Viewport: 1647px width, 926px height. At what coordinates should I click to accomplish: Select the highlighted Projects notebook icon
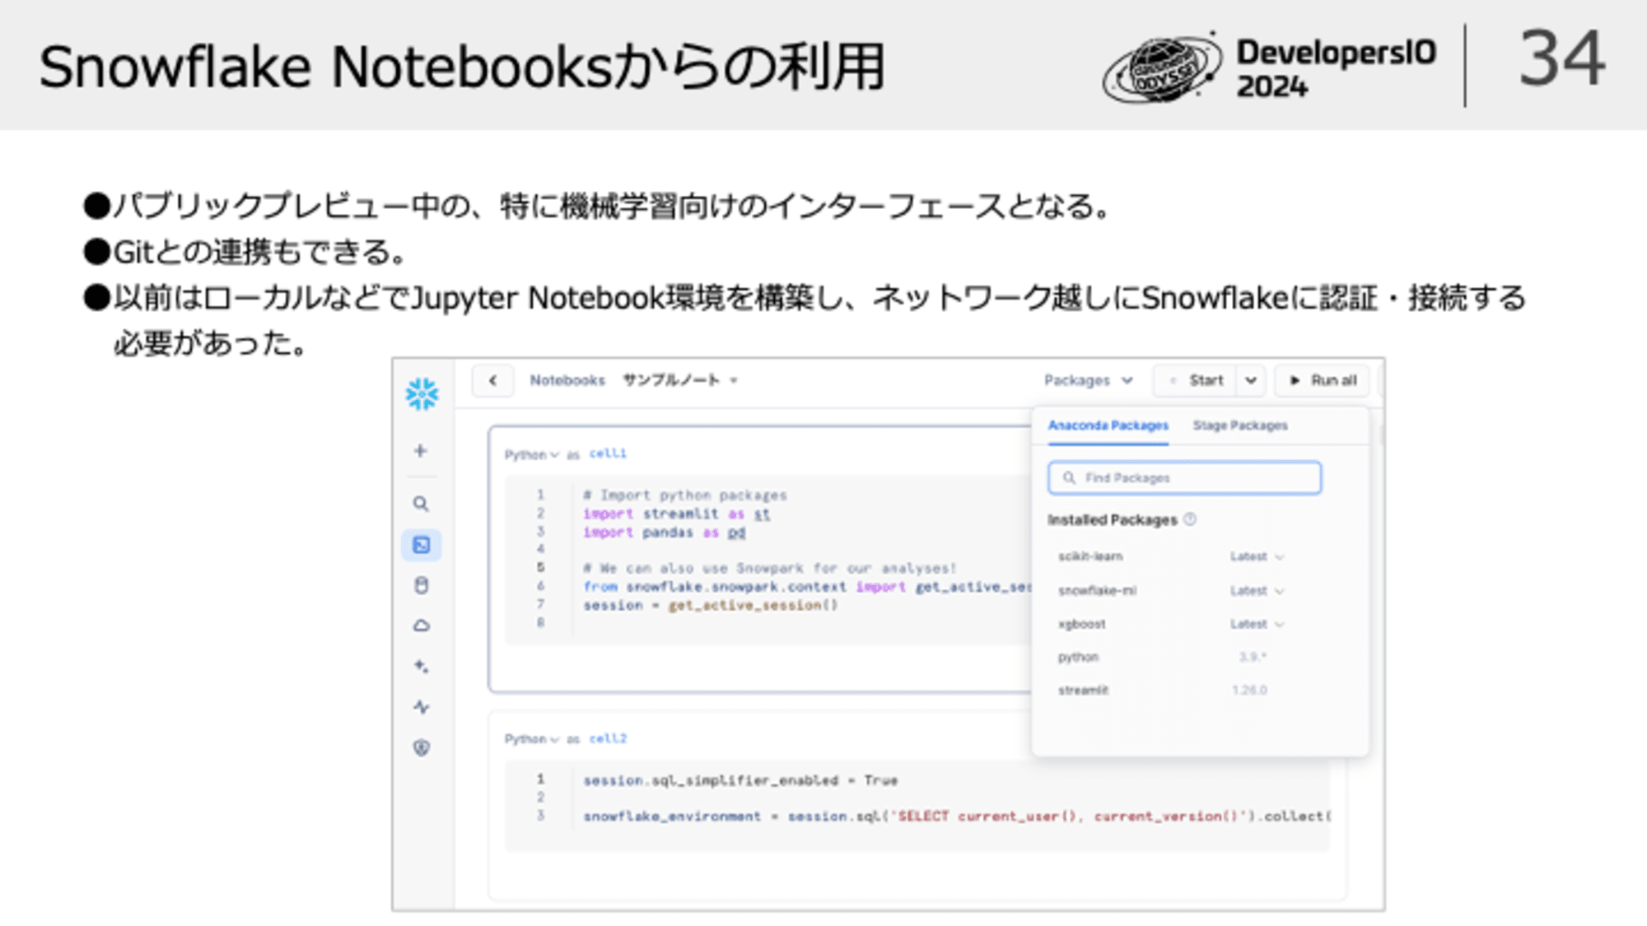pyautogui.click(x=422, y=545)
